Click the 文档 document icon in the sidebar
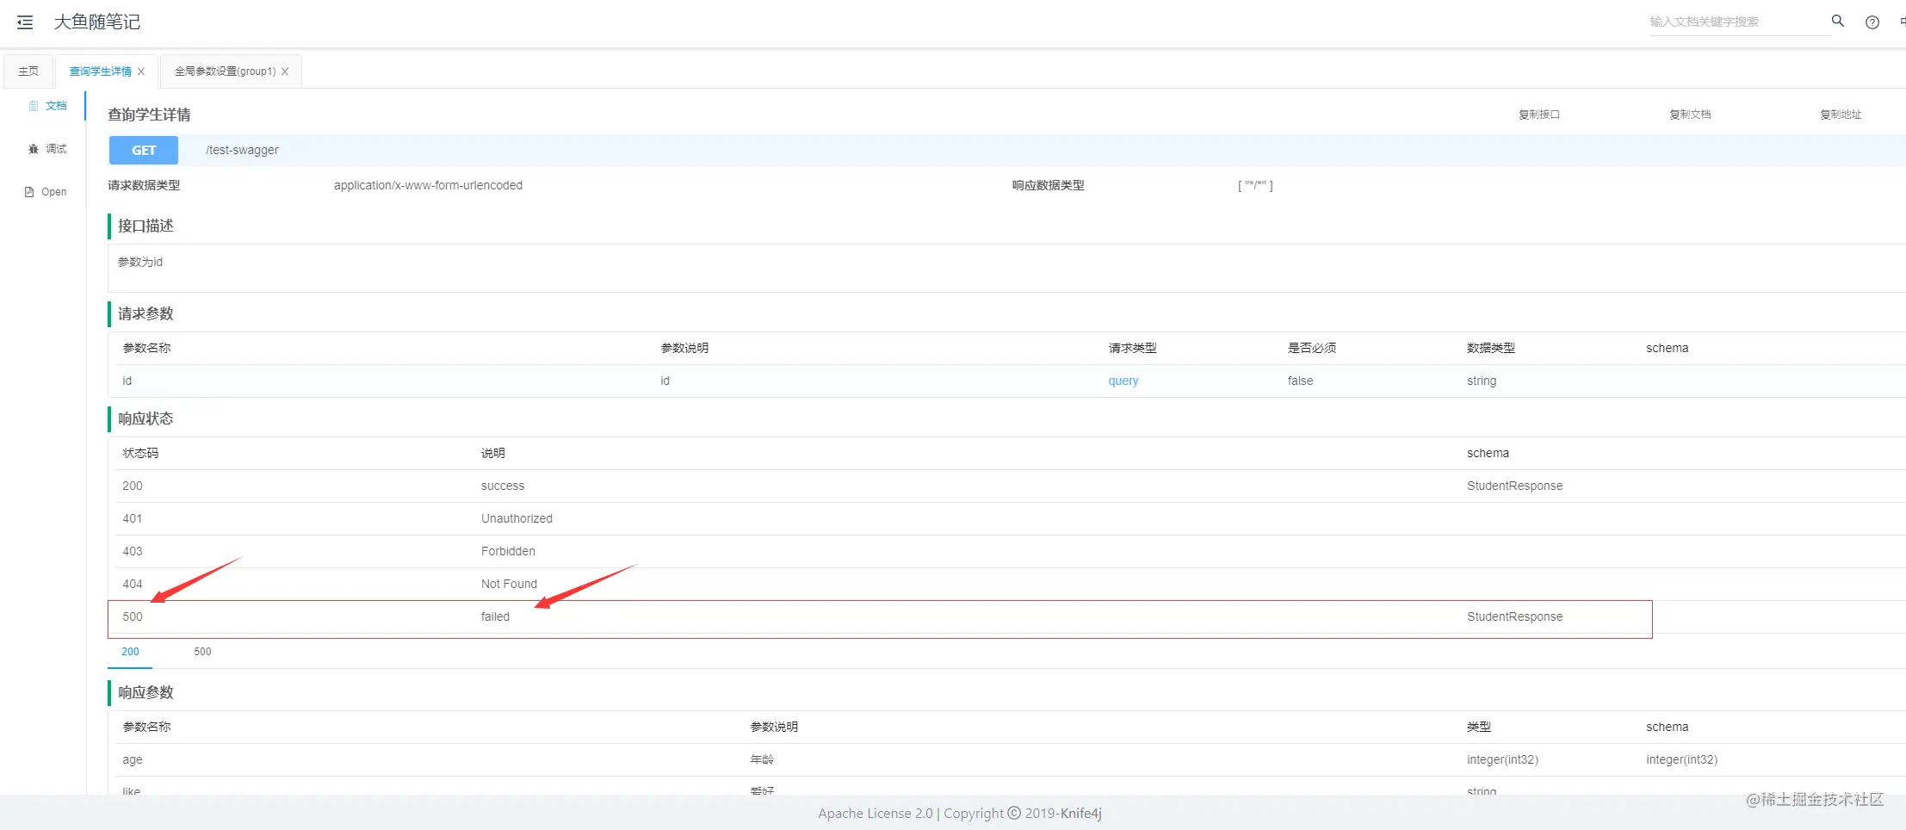The image size is (1906, 830). point(34,106)
